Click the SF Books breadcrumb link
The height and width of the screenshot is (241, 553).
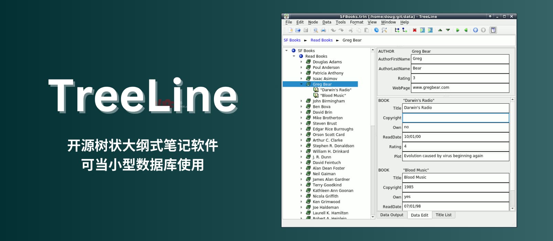[x=292, y=40]
